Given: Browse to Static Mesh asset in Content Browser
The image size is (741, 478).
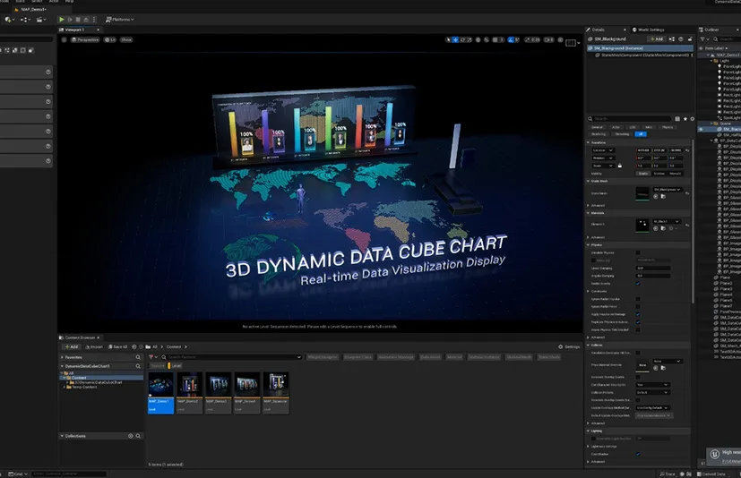Looking at the screenshot, I should pos(662,197).
